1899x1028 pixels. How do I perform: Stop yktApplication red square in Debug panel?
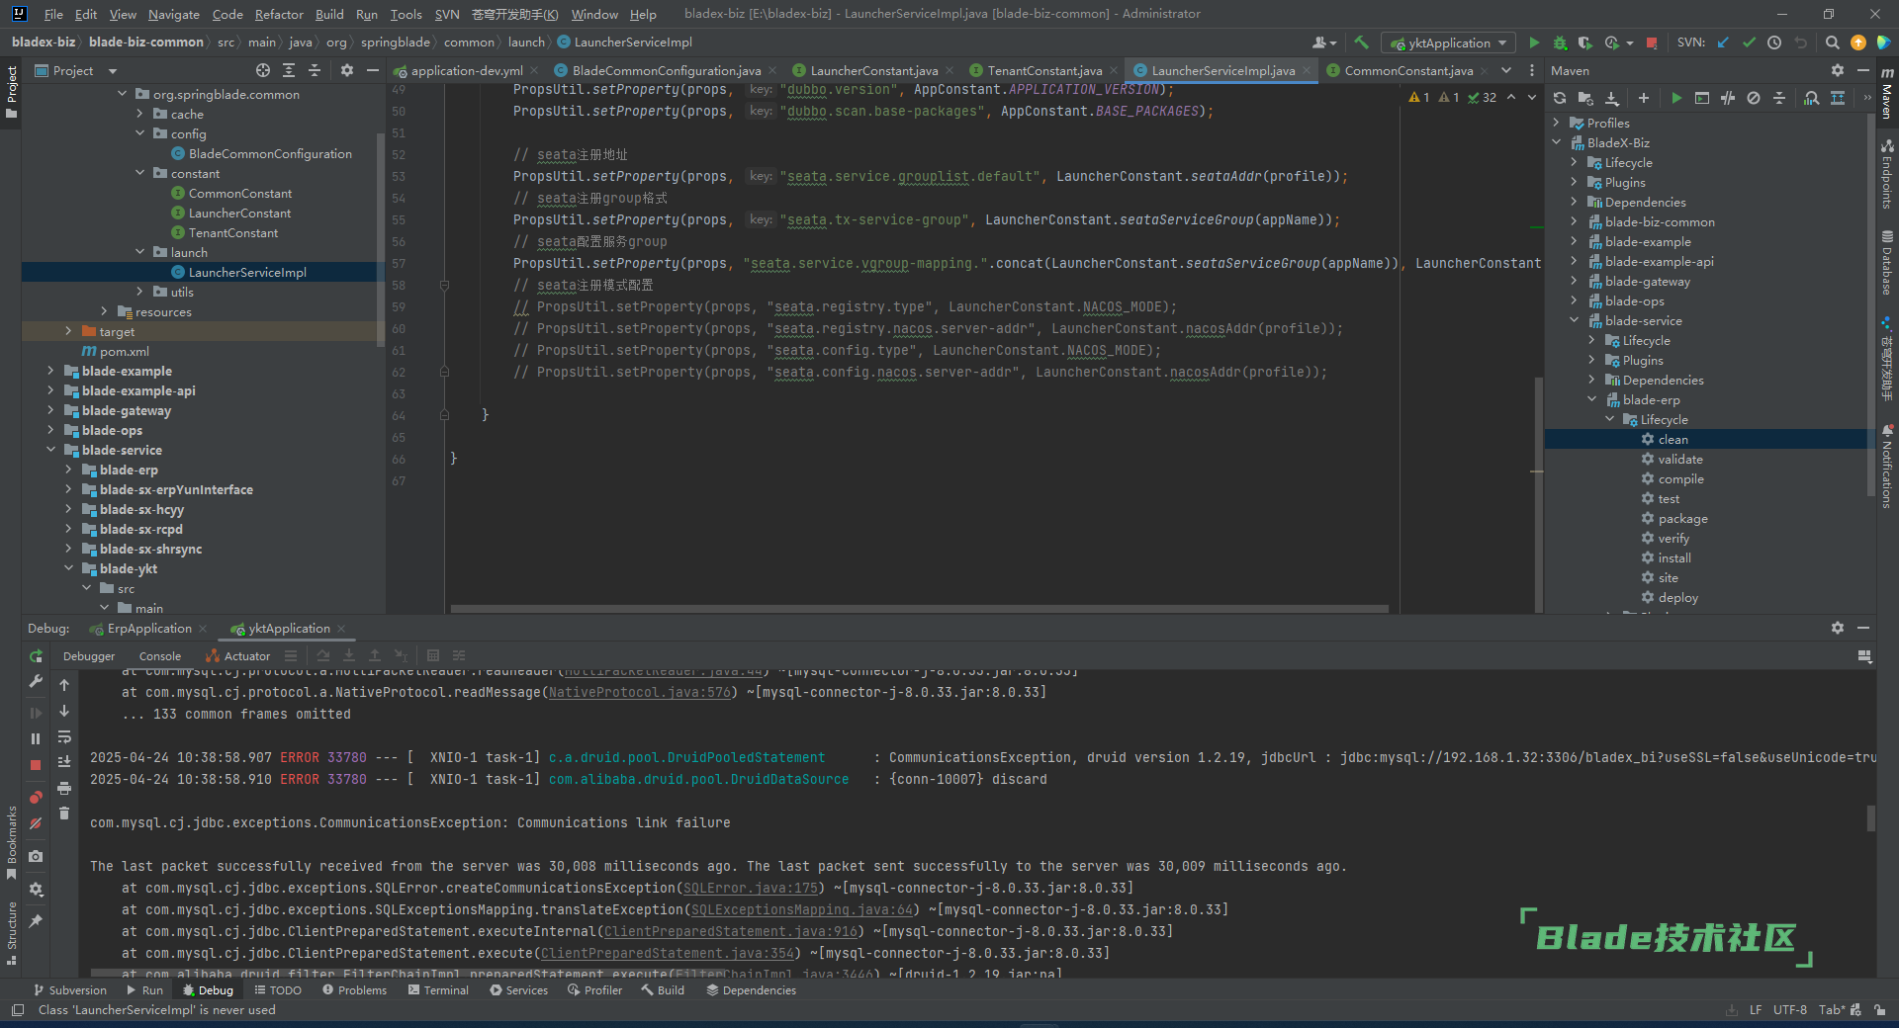[x=36, y=765]
